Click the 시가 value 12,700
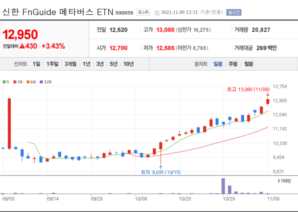 118,48
